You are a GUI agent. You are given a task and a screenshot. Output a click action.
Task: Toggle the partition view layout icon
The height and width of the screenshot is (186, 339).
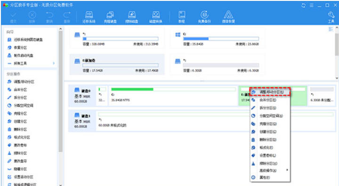click(x=331, y=29)
